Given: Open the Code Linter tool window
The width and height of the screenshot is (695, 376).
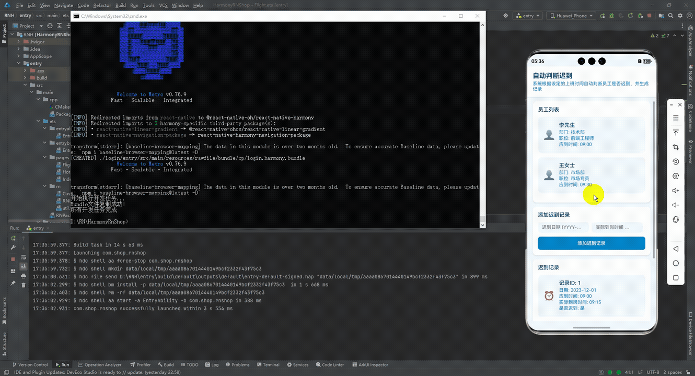Looking at the screenshot, I should click(329, 365).
